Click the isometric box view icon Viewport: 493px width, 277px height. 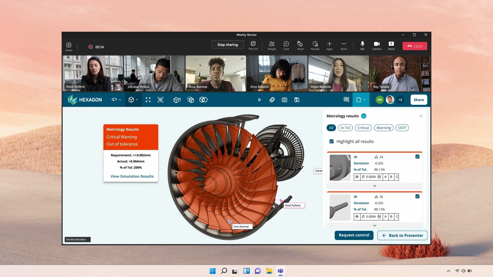tap(191, 100)
